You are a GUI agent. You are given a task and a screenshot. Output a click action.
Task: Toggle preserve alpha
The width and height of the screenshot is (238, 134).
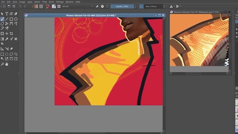click(103, 6)
